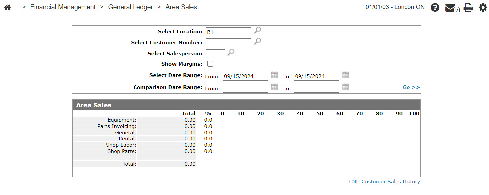Image resolution: width=489 pixels, height=195 pixels.
Task: Click the Select Date Range To field
Action: click(316, 76)
